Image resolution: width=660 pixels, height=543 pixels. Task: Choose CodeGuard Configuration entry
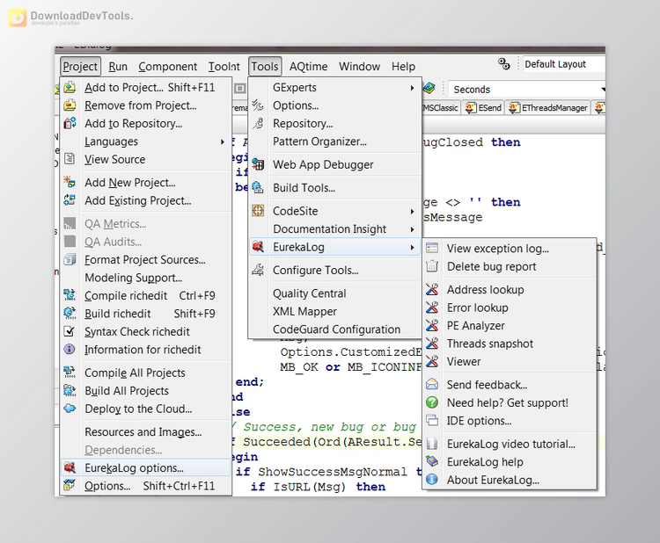[335, 329]
